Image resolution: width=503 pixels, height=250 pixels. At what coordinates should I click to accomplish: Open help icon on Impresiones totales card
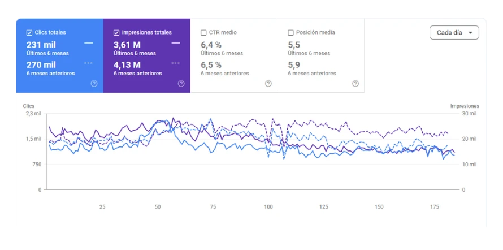pos(181,84)
